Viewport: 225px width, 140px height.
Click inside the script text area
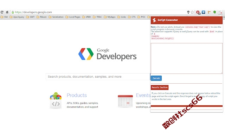(187, 58)
